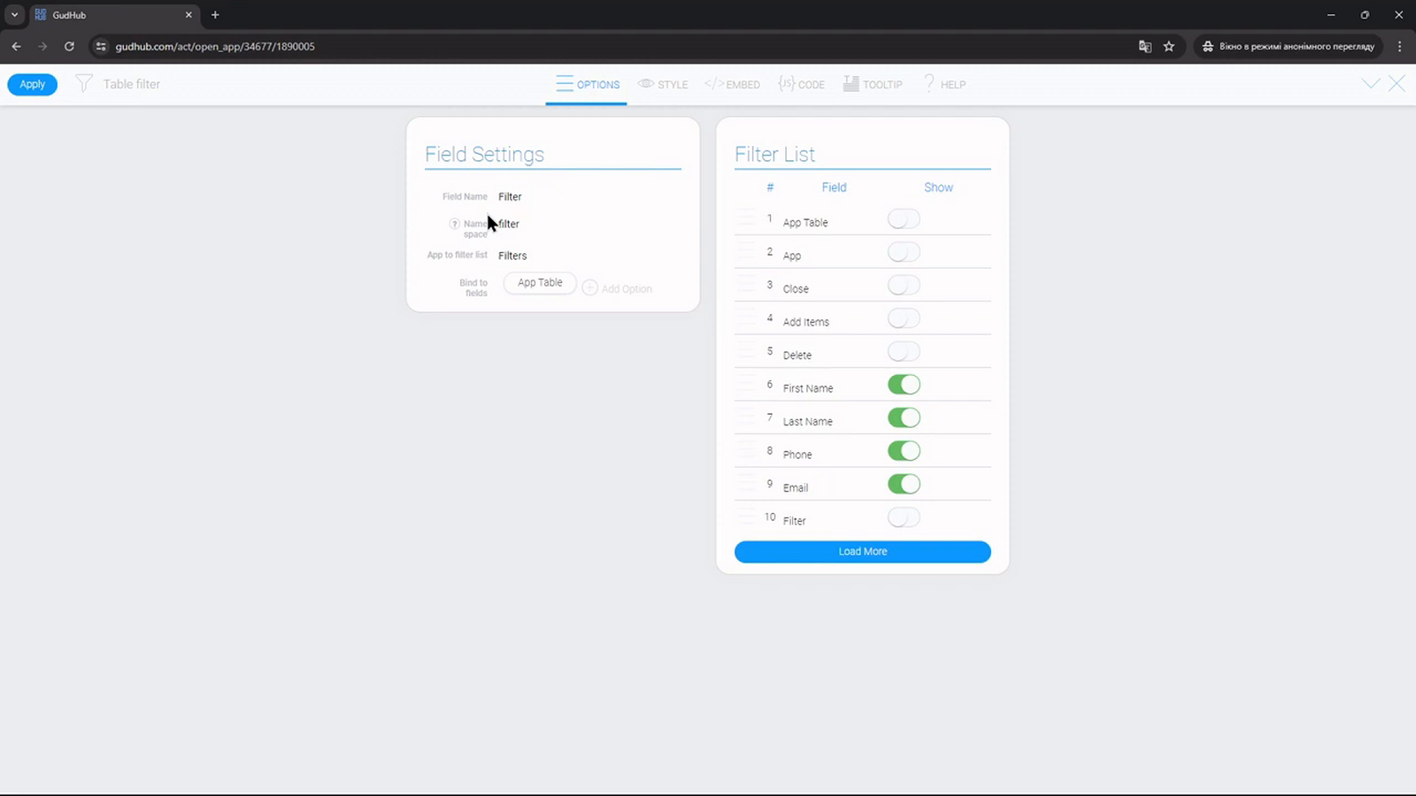
Task: Click the plus icon beside Add Option
Action: (x=590, y=288)
